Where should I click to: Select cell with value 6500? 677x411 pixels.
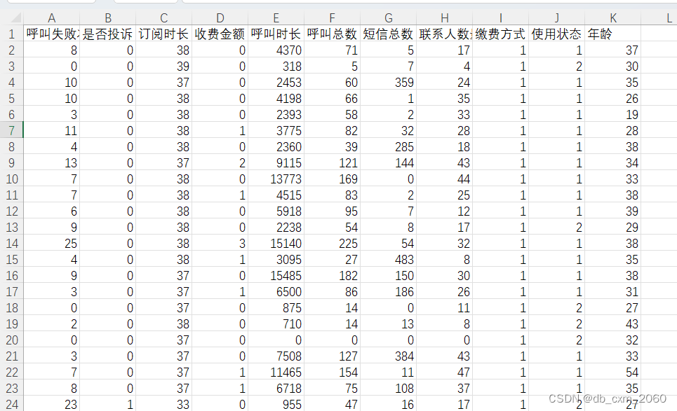click(x=276, y=292)
